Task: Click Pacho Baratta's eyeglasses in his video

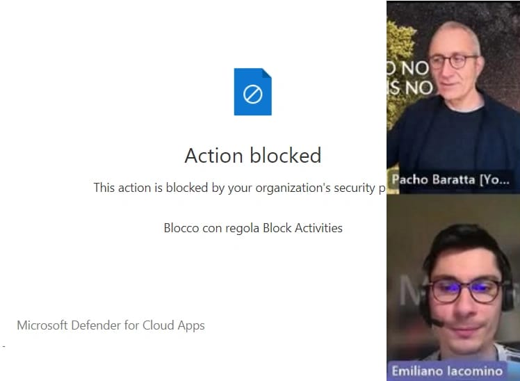Action: [454, 61]
